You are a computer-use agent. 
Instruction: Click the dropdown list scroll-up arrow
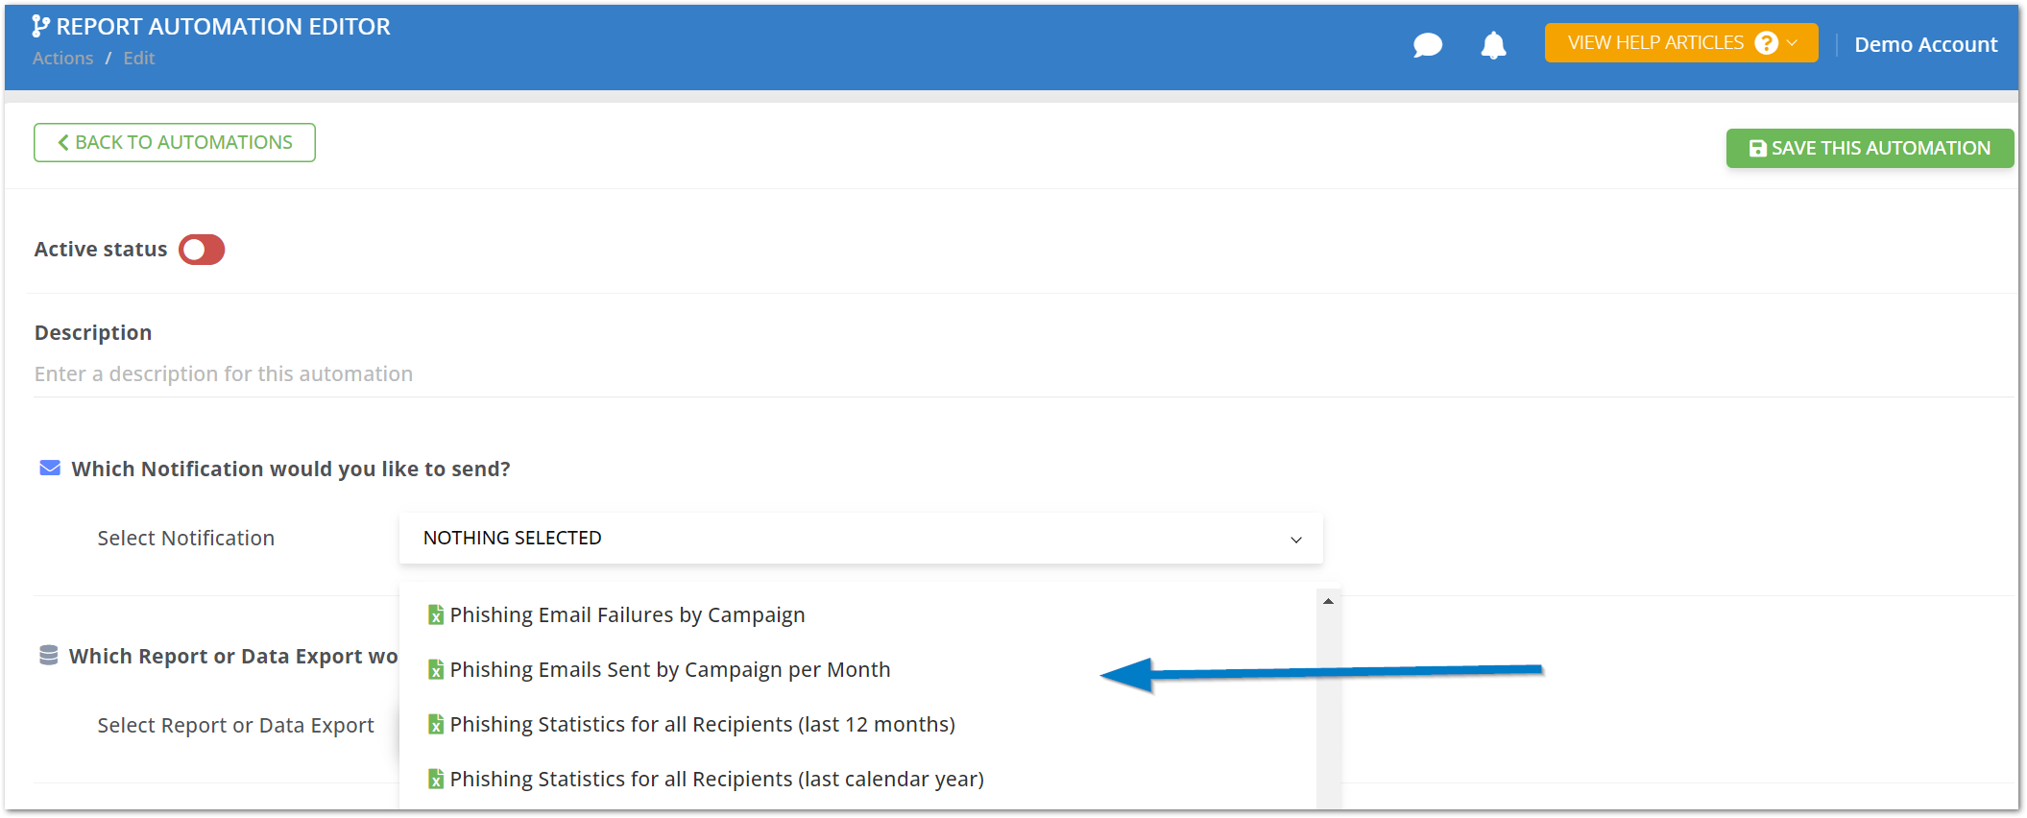point(1328,601)
